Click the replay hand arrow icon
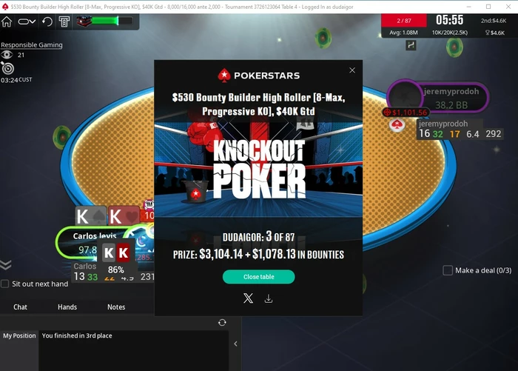 tap(47, 21)
